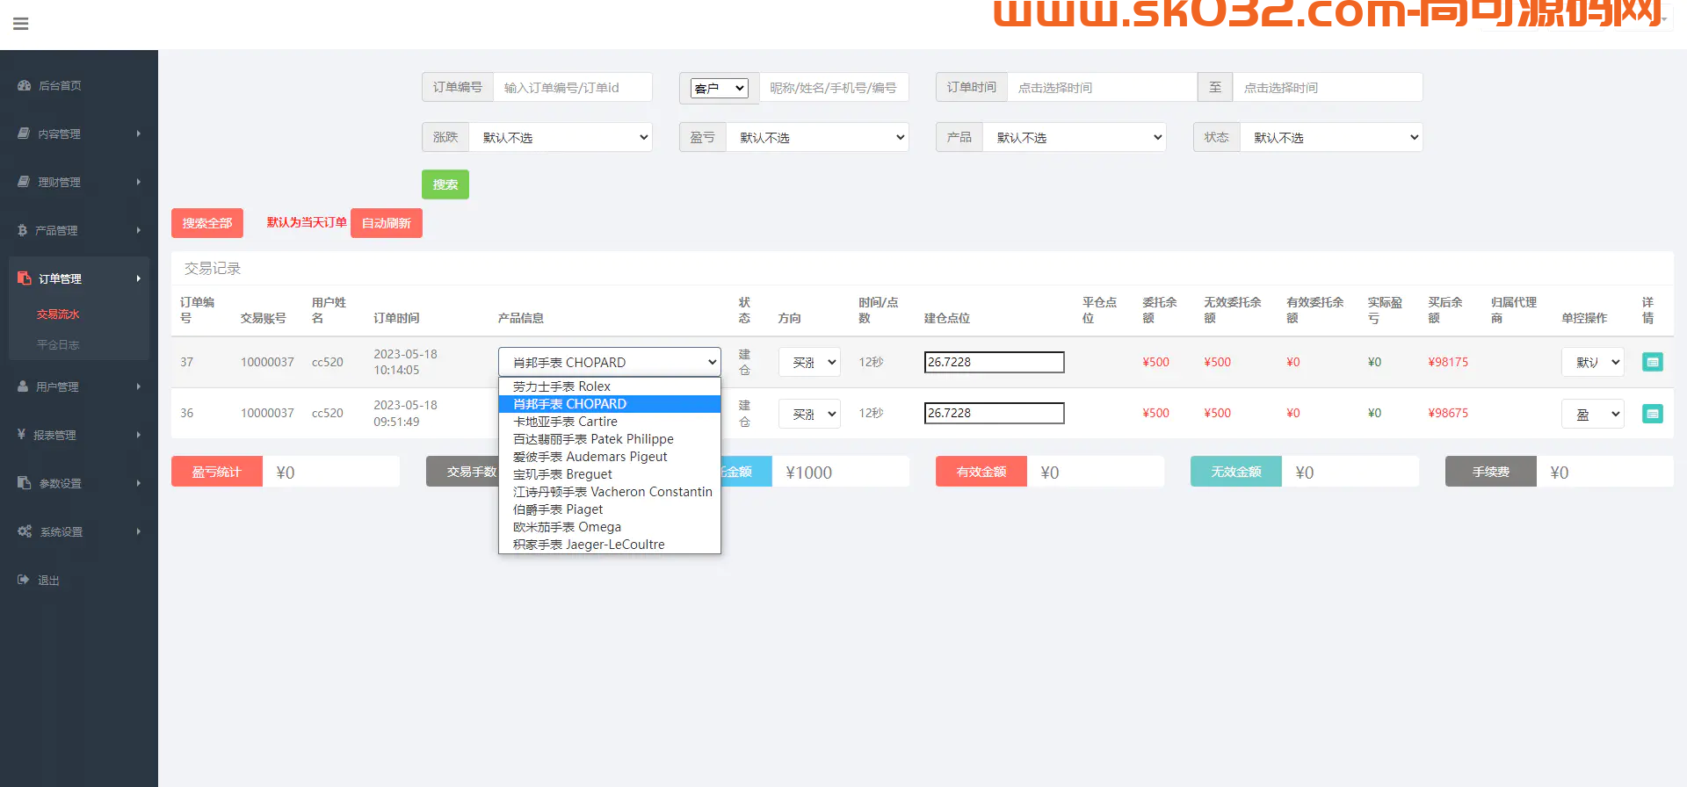The width and height of the screenshot is (1687, 787).
Task: Focus the 昵称/姓名/手机号 input field
Action: click(x=834, y=88)
